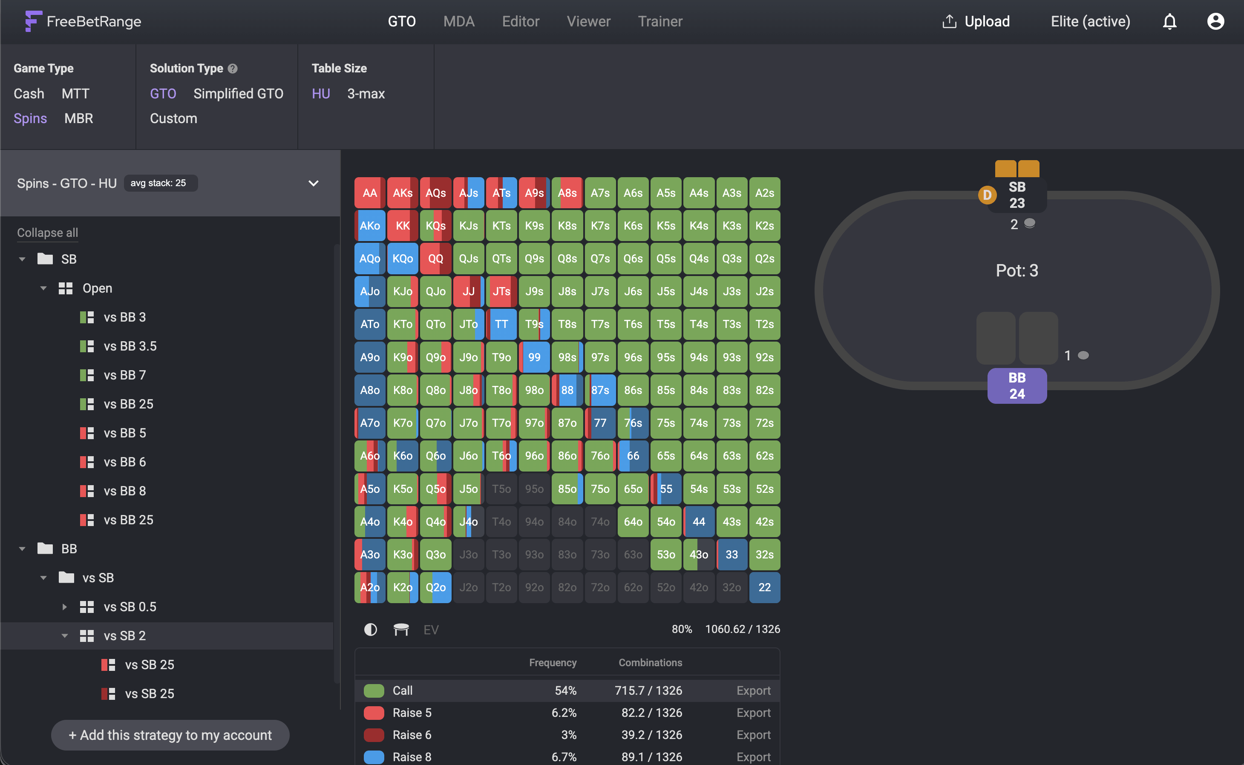Expand the vs SB 0.5 tree node

click(65, 607)
